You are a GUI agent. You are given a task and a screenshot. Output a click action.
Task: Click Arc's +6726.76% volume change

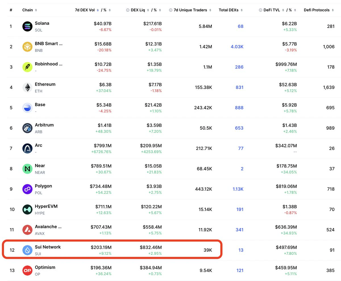click(x=101, y=152)
